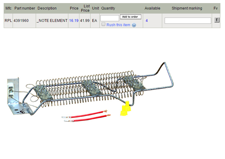Open the Rush this item link
This screenshot has height=159, width=225.
pyautogui.click(x=118, y=25)
